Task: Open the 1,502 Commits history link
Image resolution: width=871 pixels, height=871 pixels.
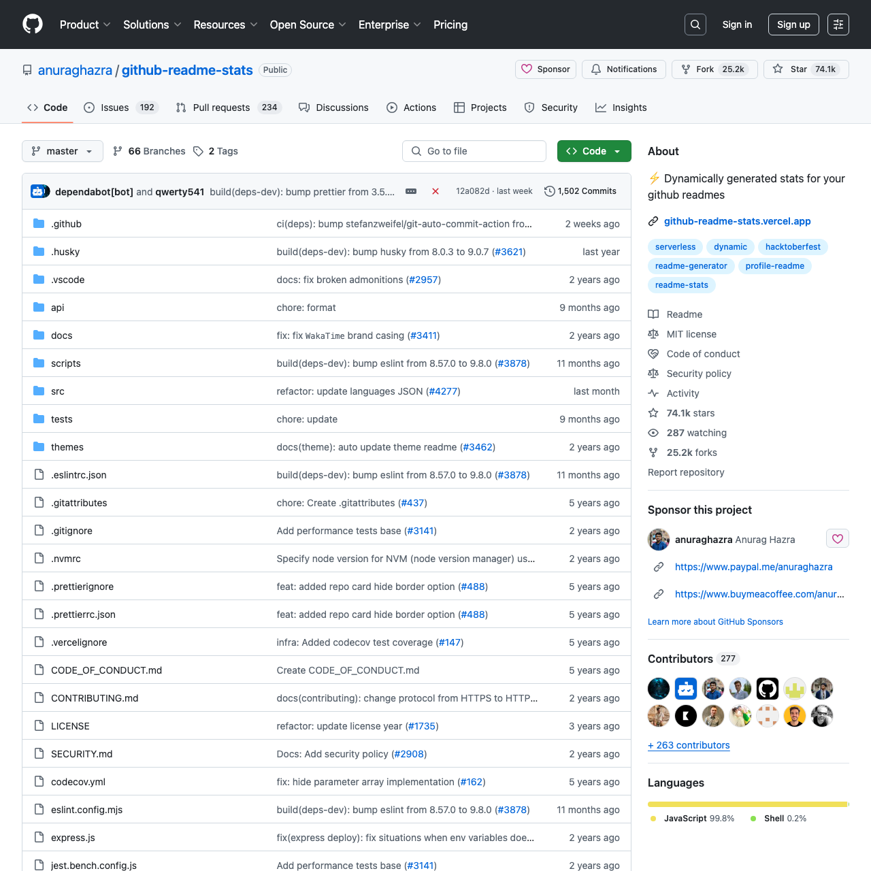Action: tap(580, 191)
